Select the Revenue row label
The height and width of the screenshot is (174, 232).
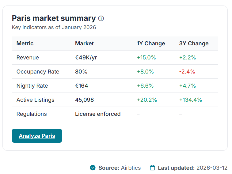(28, 58)
